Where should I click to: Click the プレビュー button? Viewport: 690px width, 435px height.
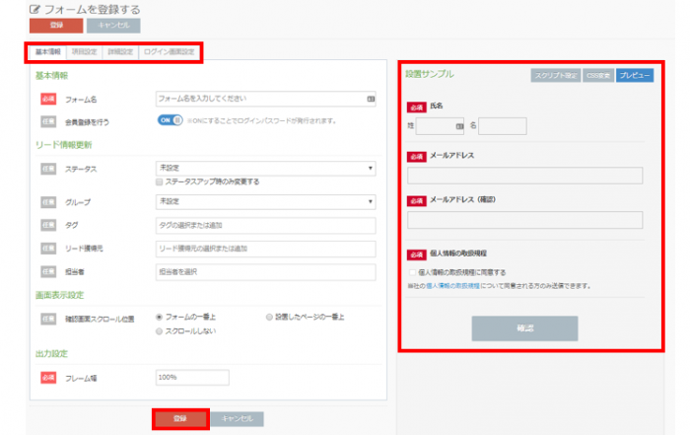[634, 74]
